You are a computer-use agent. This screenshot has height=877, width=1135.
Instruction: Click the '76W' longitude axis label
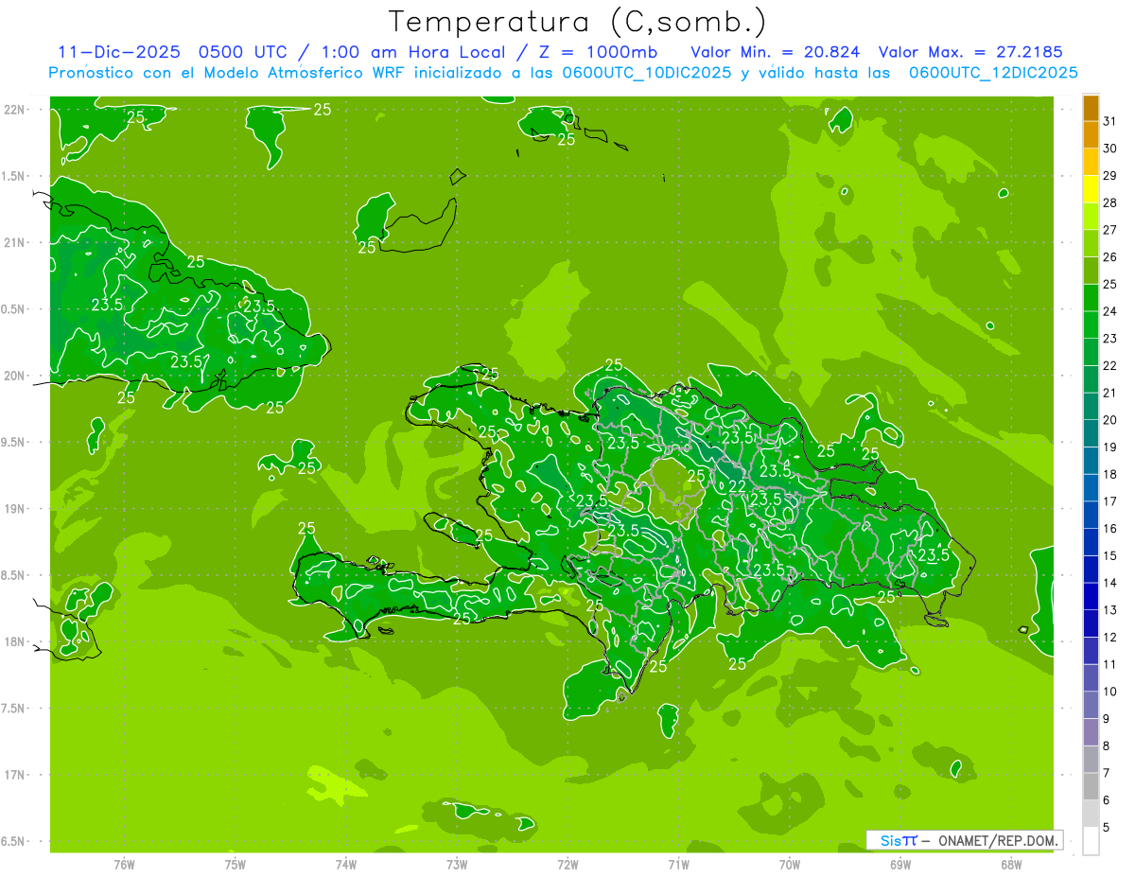coord(124,865)
